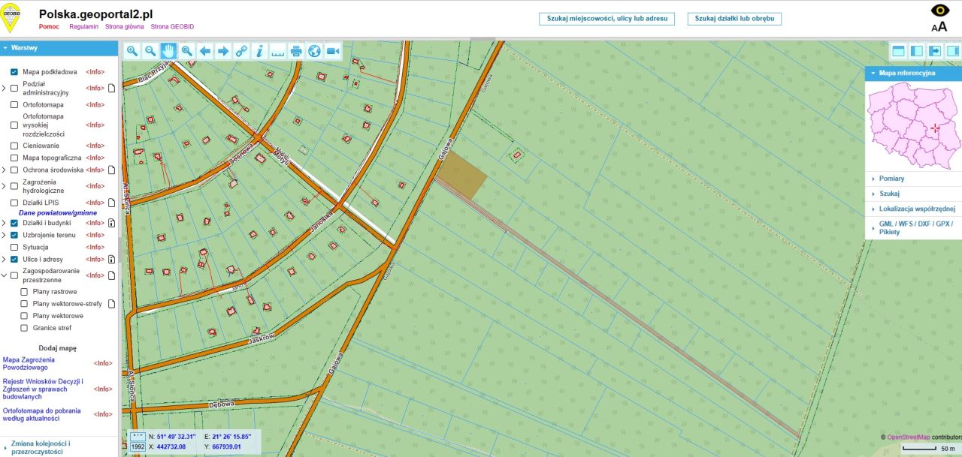
Task: Click Szukaj działki lub obrębu button
Action: [734, 19]
